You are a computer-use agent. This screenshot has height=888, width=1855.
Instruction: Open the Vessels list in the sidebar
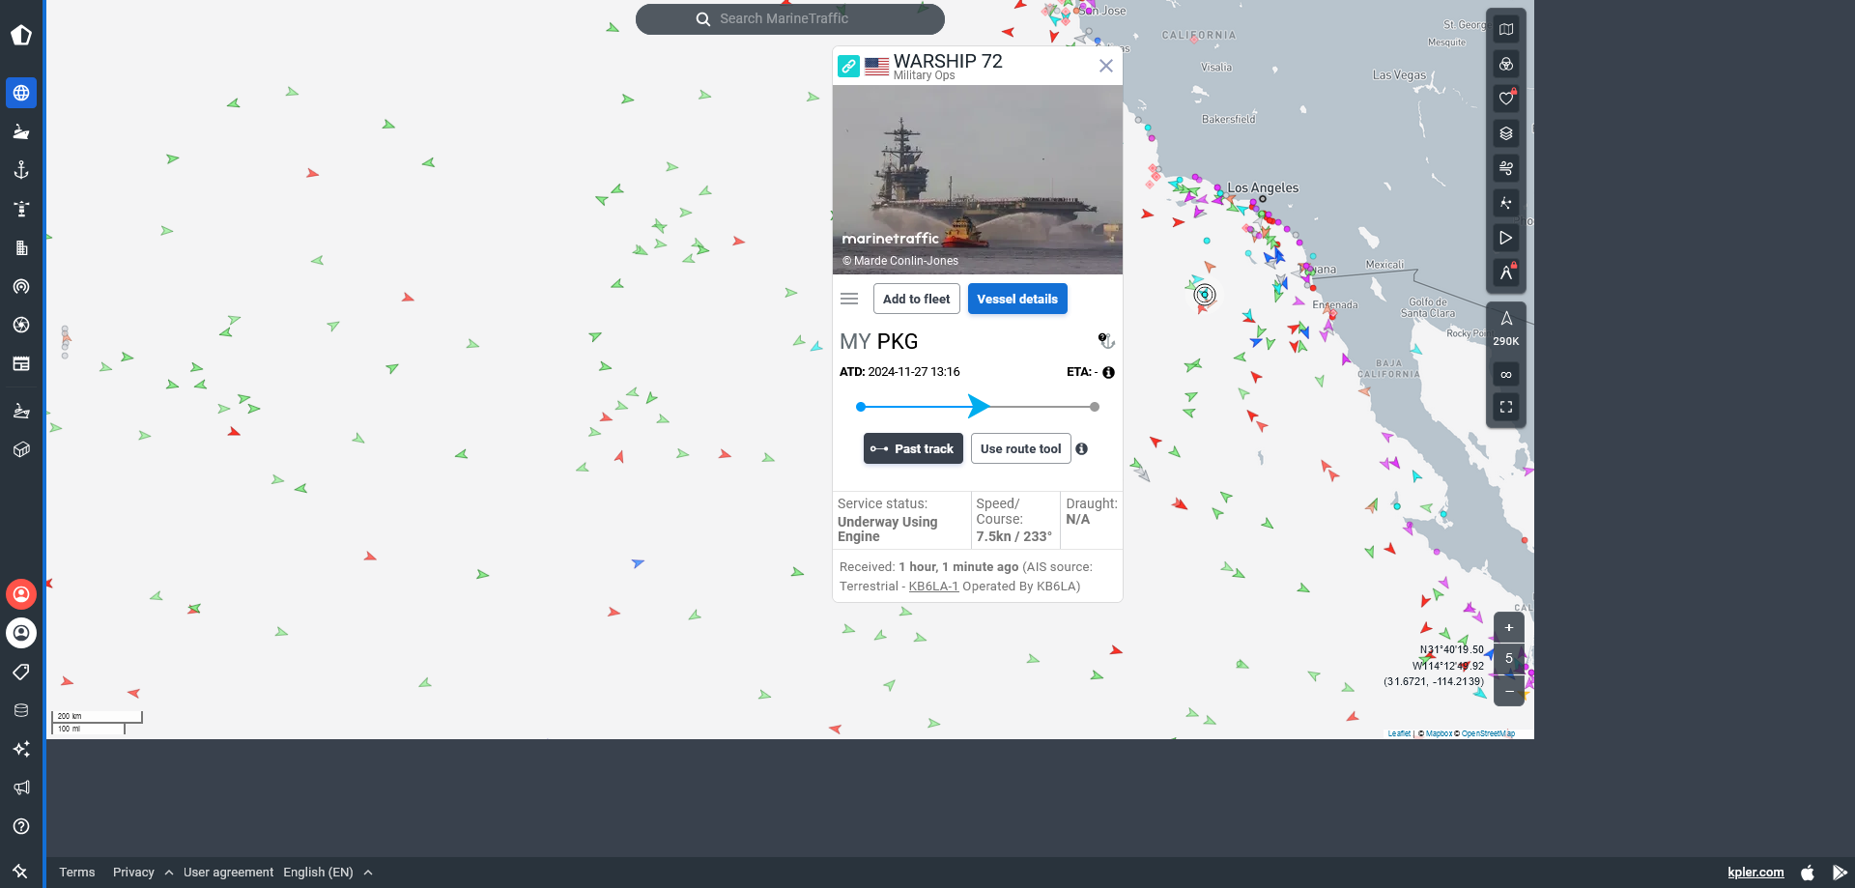pyautogui.click(x=21, y=131)
